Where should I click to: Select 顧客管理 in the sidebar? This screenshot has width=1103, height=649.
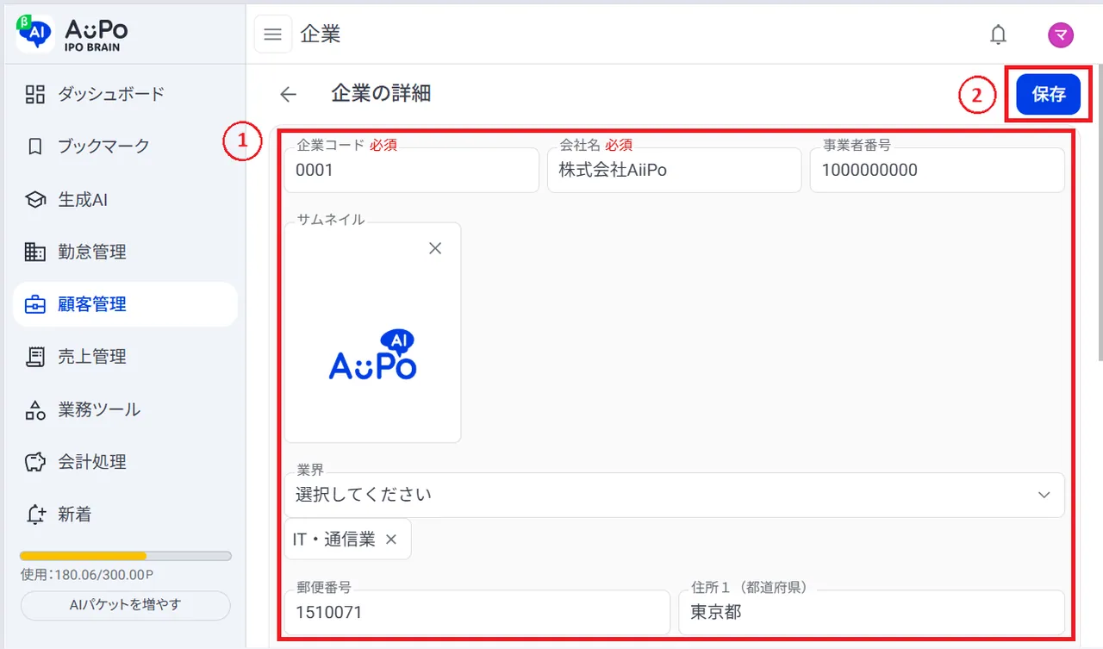(125, 304)
